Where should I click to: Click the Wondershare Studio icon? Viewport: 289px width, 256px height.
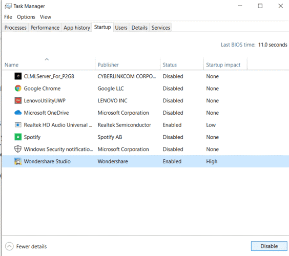click(18, 161)
